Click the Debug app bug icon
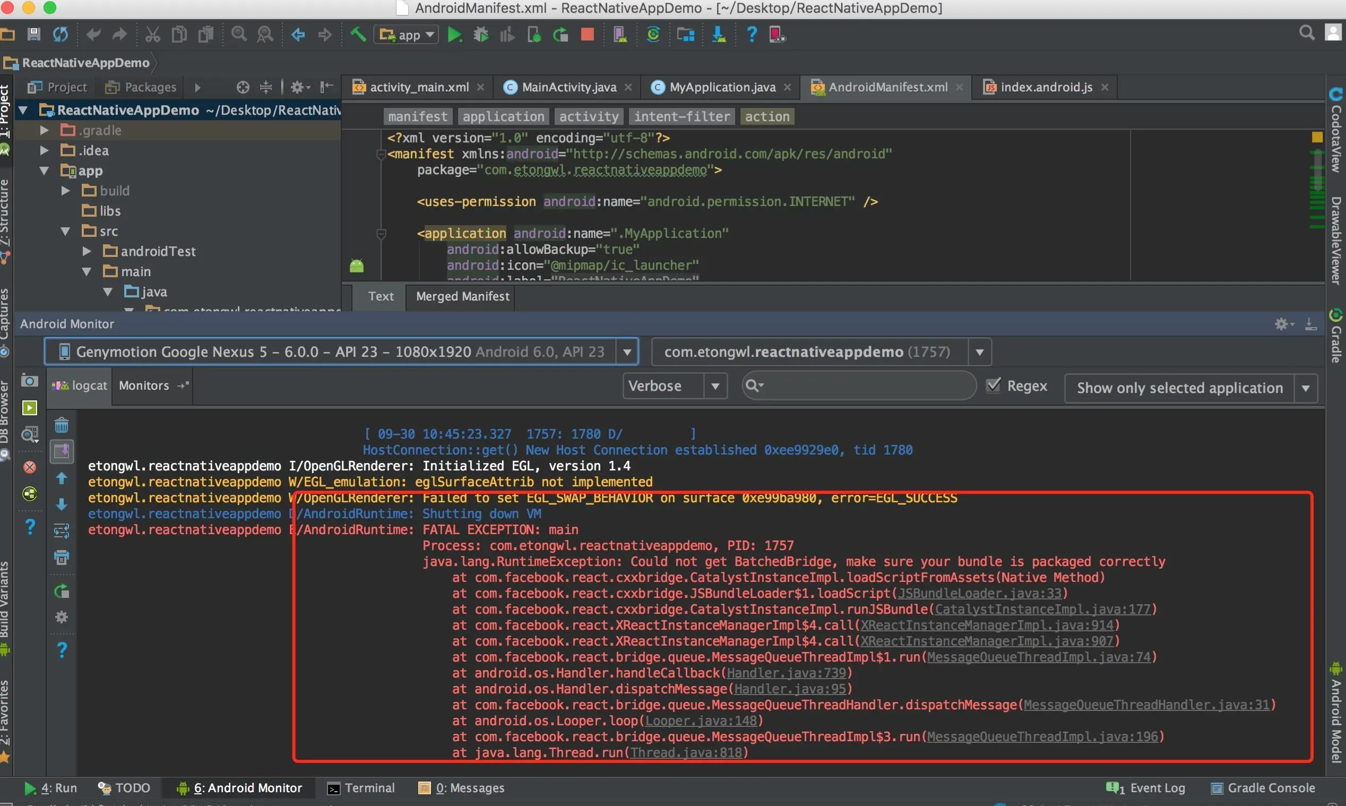 (481, 35)
